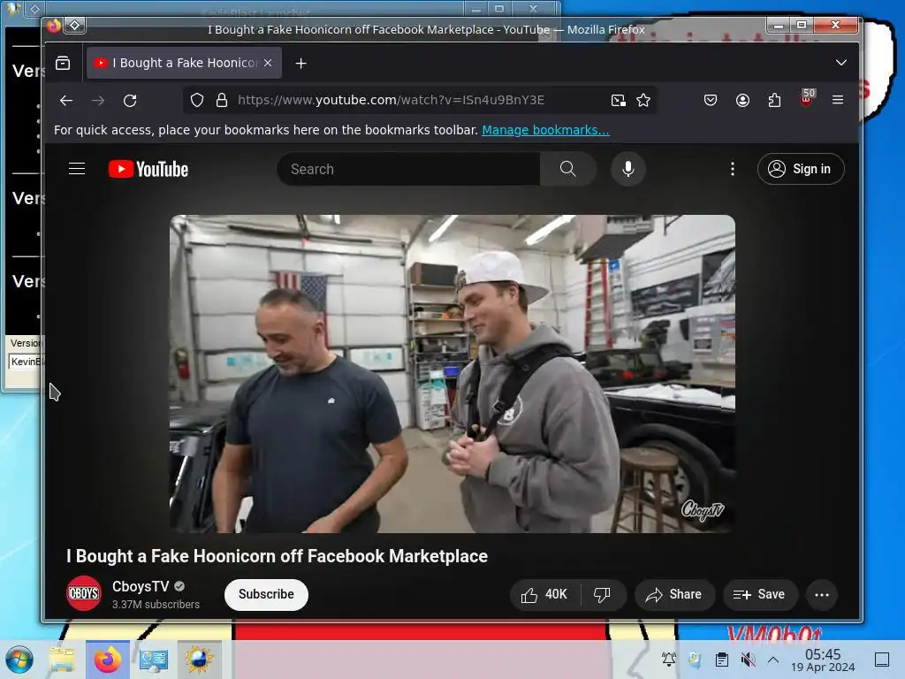Search with your voice microphone

[628, 169]
